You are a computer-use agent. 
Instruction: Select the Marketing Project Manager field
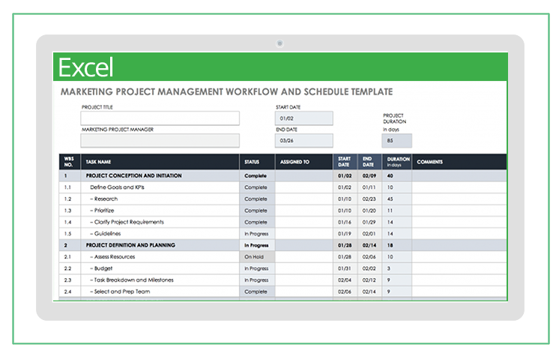[160, 141]
